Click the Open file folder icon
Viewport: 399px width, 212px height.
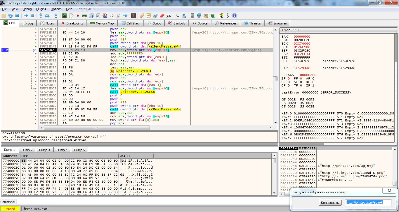(4, 16)
